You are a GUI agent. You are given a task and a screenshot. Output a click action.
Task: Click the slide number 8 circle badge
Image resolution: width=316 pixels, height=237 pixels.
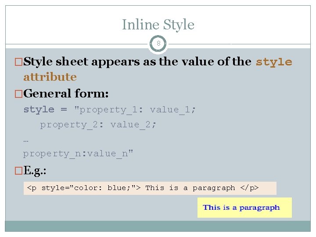coord(158,43)
